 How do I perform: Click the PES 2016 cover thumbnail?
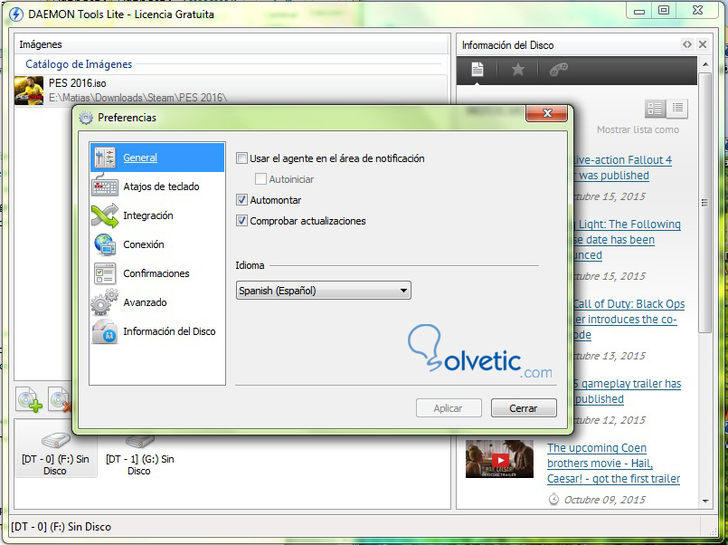pos(29,91)
